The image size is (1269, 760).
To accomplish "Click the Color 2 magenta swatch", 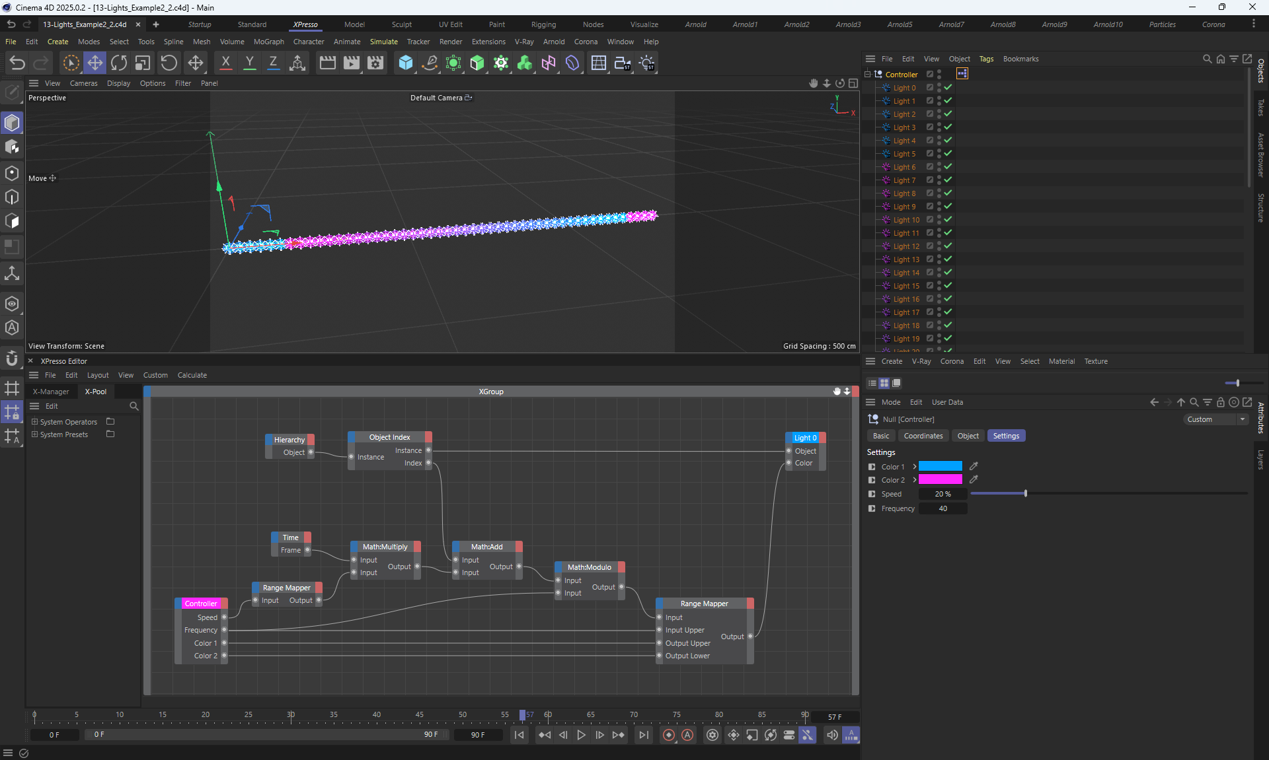I will pyautogui.click(x=940, y=480).
